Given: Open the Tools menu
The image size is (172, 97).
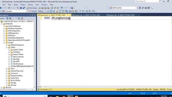Looking at the screenshot, I should 37,5.
